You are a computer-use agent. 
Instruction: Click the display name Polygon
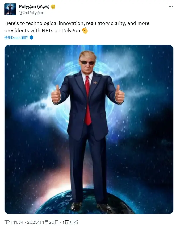click(x=27, y=6)
